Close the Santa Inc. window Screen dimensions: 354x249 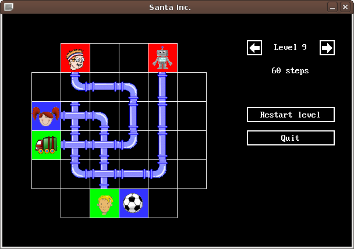(x=345, y=7)
